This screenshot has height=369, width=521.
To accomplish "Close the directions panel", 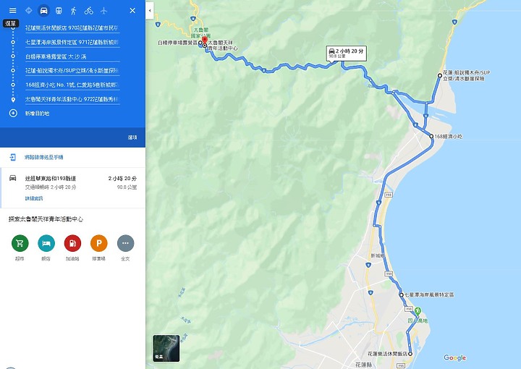I will (132, 11).
